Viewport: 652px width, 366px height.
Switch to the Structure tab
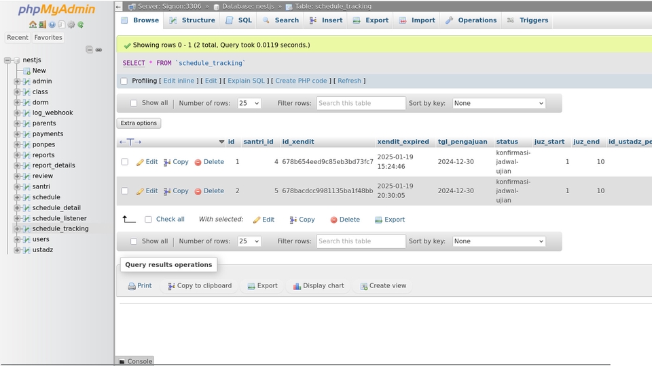point(192,20)
